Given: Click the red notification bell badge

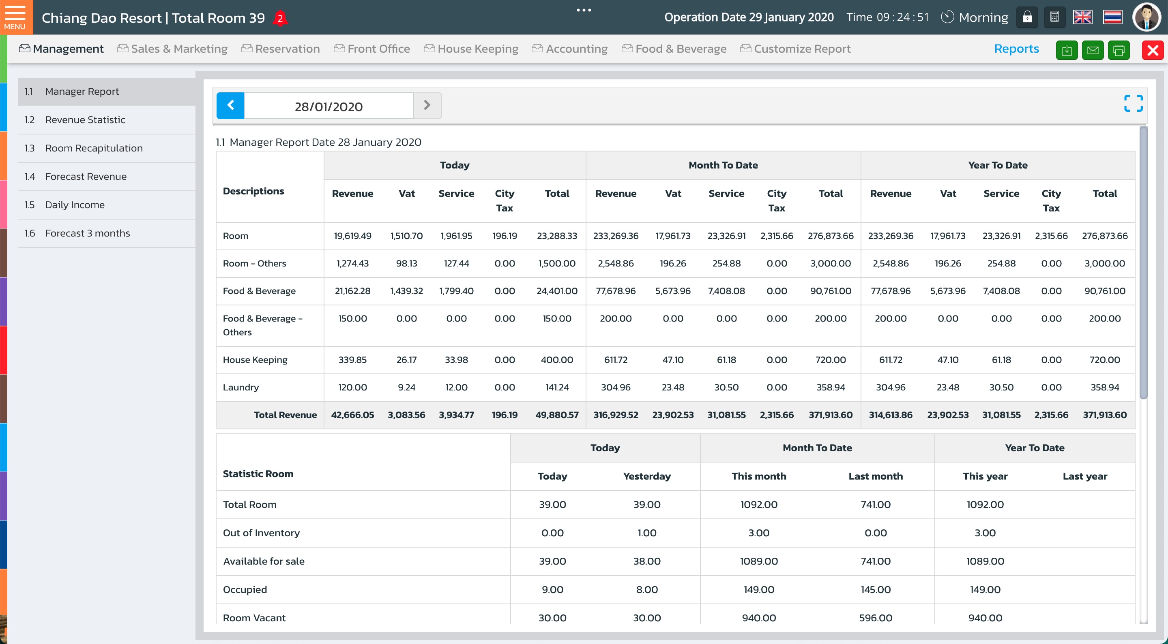Looking at the screenshot, I should pyautogui.click(x=280, y=19).
